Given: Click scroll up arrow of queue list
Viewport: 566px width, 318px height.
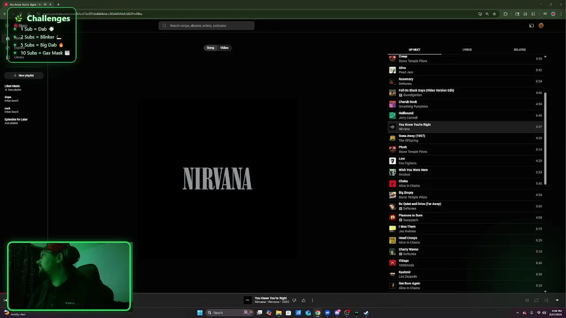Looking at the screenshot, I should point(545,57).
